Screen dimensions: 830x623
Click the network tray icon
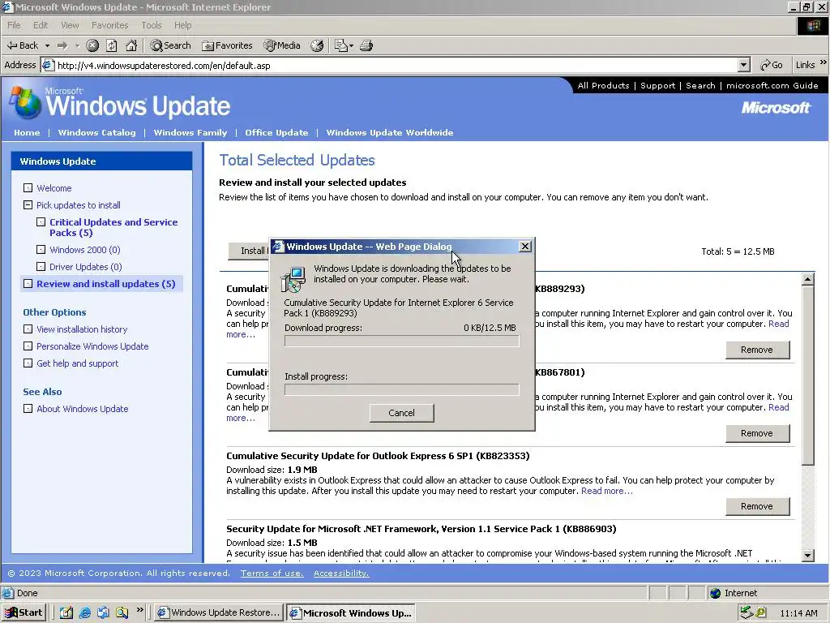coord(747,612)
